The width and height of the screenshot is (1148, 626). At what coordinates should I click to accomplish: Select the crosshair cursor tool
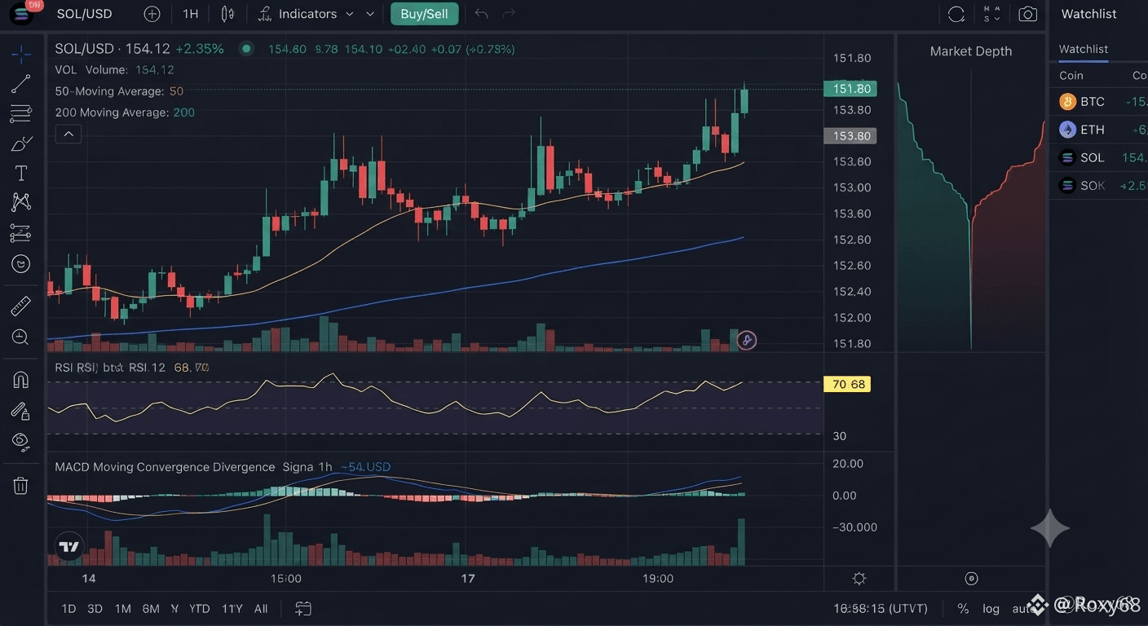(x=21, y=55)
